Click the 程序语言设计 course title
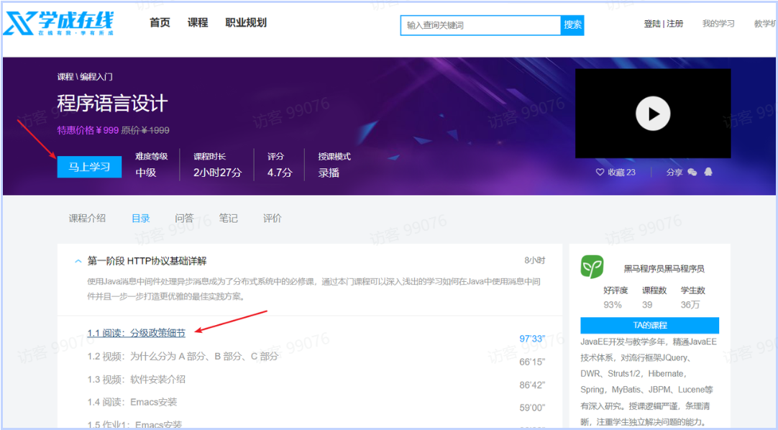Screen dimensions: 778x430 pos(113,104)
